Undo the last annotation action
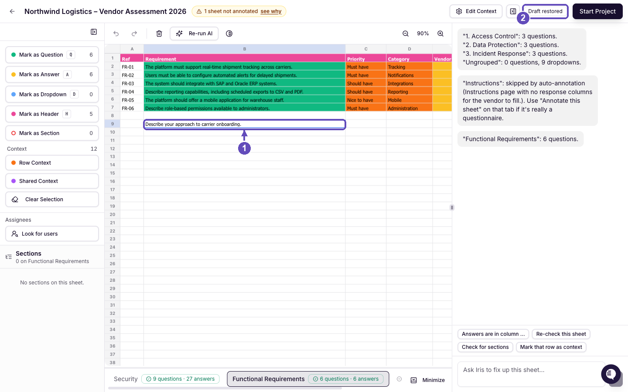Screen dimensions: 628x392 tap(116, 34)
